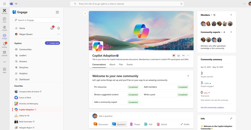Click Review suggested content setup item
Image resolution: width=251 pixels, height=130 pixels.
coord(116,94)
